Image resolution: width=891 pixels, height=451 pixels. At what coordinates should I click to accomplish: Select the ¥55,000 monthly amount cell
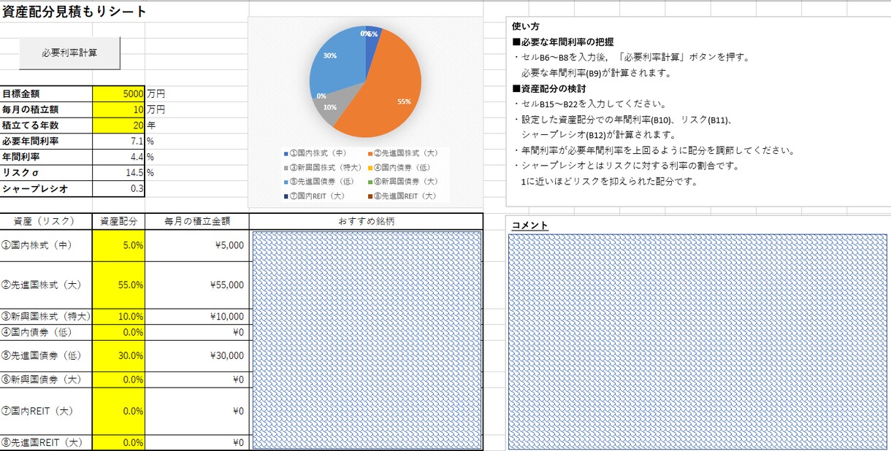point(197,285)
